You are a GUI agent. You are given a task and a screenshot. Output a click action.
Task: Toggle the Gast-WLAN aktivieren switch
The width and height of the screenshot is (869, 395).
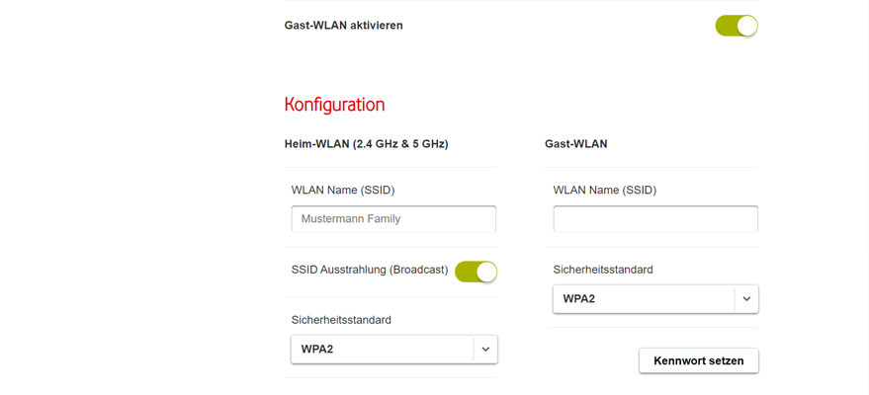point(736,26)
